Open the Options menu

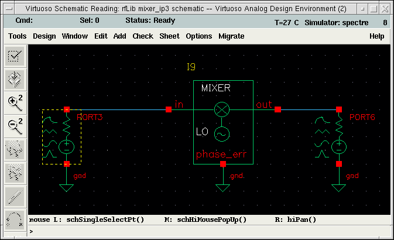199,36
